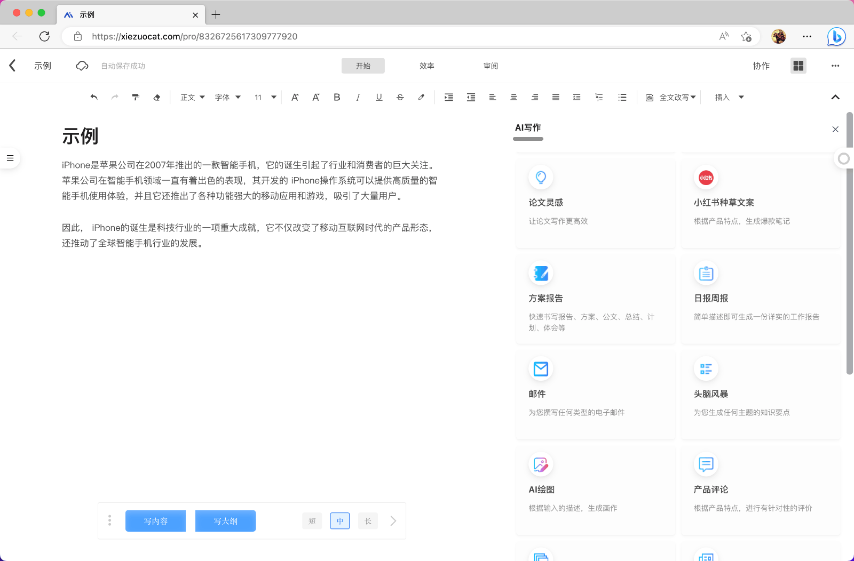Decrease paragraph indent
Image resolution: width=854 pixels, height=561 pixels.
pos(471,97)
